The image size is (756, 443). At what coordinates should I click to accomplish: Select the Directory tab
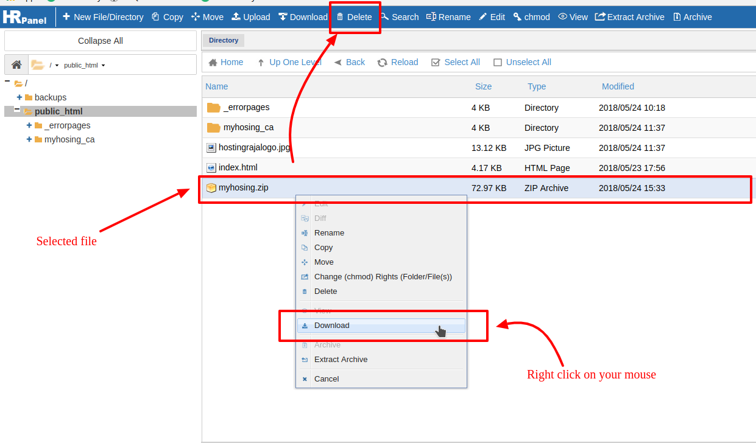[x=224, y=40]
